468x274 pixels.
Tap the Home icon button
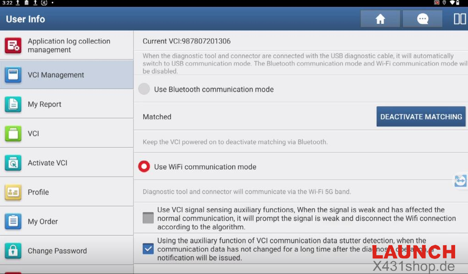point(380,19)
